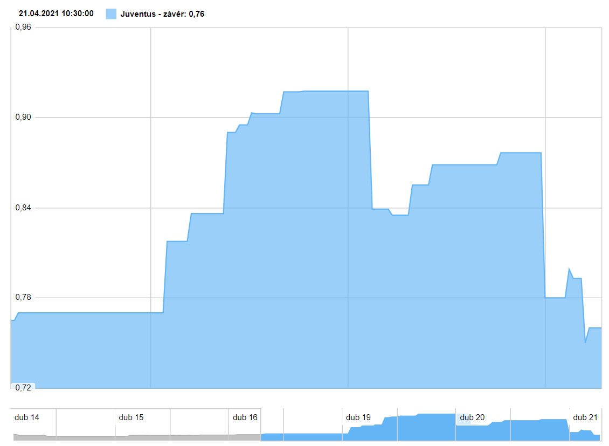Viewport: 609px width, 446px height.
Task: Click the 0,78 y-axis label
Action: coord(23,298)
